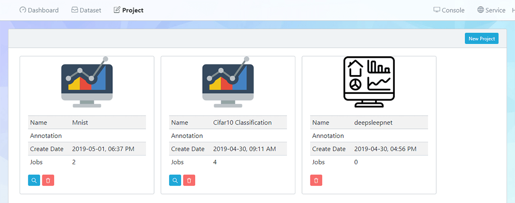Image resolution: width=515 pixels, height=203 pixels.
Task: Click the date '2019-04-30, 09:11 AM'
Action: click(x=244, y=149)
